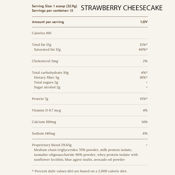Click the Amount per serving header

pos(48,22)
